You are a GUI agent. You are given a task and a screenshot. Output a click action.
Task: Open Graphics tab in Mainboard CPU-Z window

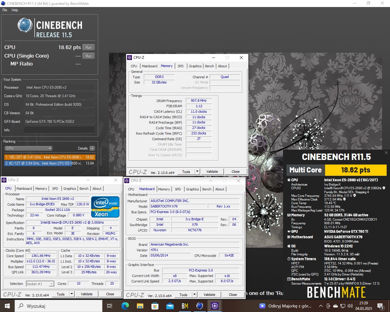click(x=193, y=189)
